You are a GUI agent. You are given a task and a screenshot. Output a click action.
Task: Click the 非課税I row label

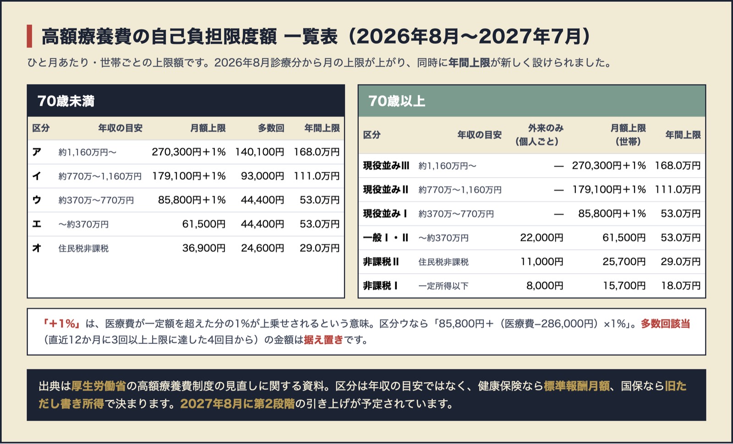(380, 286)
